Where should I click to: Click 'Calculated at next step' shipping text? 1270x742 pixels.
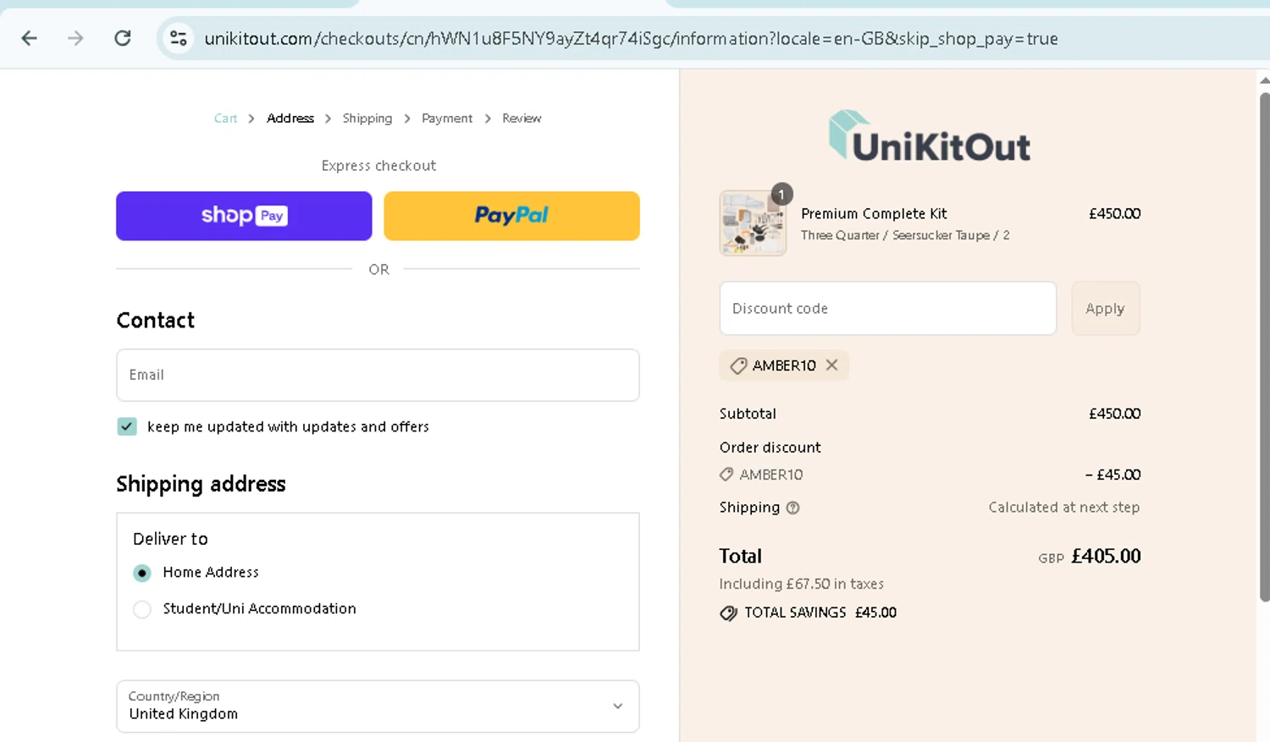click(1063, 507)
